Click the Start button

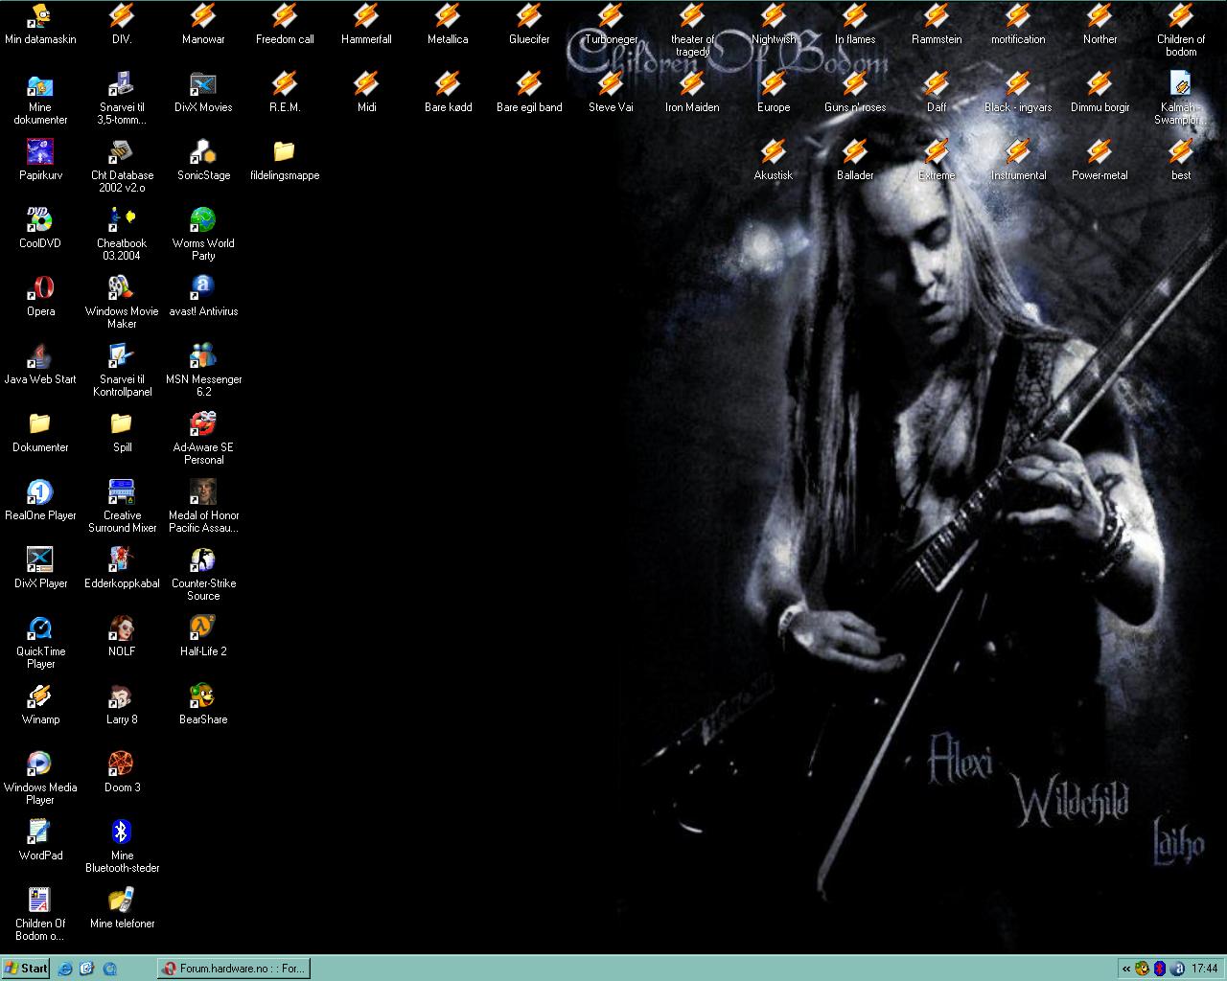(26, 969)
